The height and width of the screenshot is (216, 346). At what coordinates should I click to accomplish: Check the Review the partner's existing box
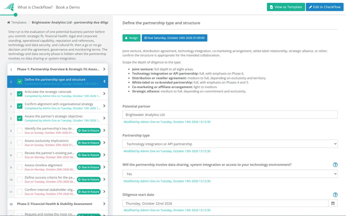coord(20,155)
